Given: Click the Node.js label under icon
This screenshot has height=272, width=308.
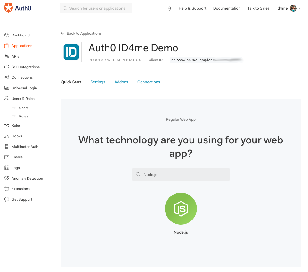Looking at the screenshot, I should coord(181,232).
